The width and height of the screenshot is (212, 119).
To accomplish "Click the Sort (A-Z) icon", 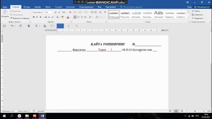I will click(x=100, y=12).
